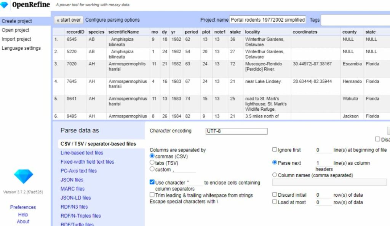Focus the Tags input field
The image size is (390, 226).
point(355,20)
